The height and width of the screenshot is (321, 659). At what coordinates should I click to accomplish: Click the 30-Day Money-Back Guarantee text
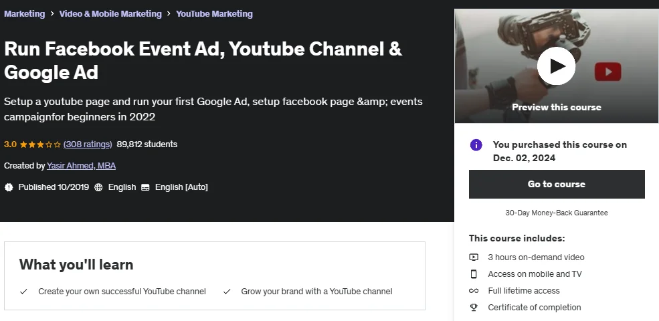click(557, 213)
